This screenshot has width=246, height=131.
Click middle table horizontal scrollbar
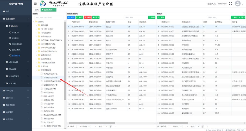pyautogui.click(x=92, y=123)
